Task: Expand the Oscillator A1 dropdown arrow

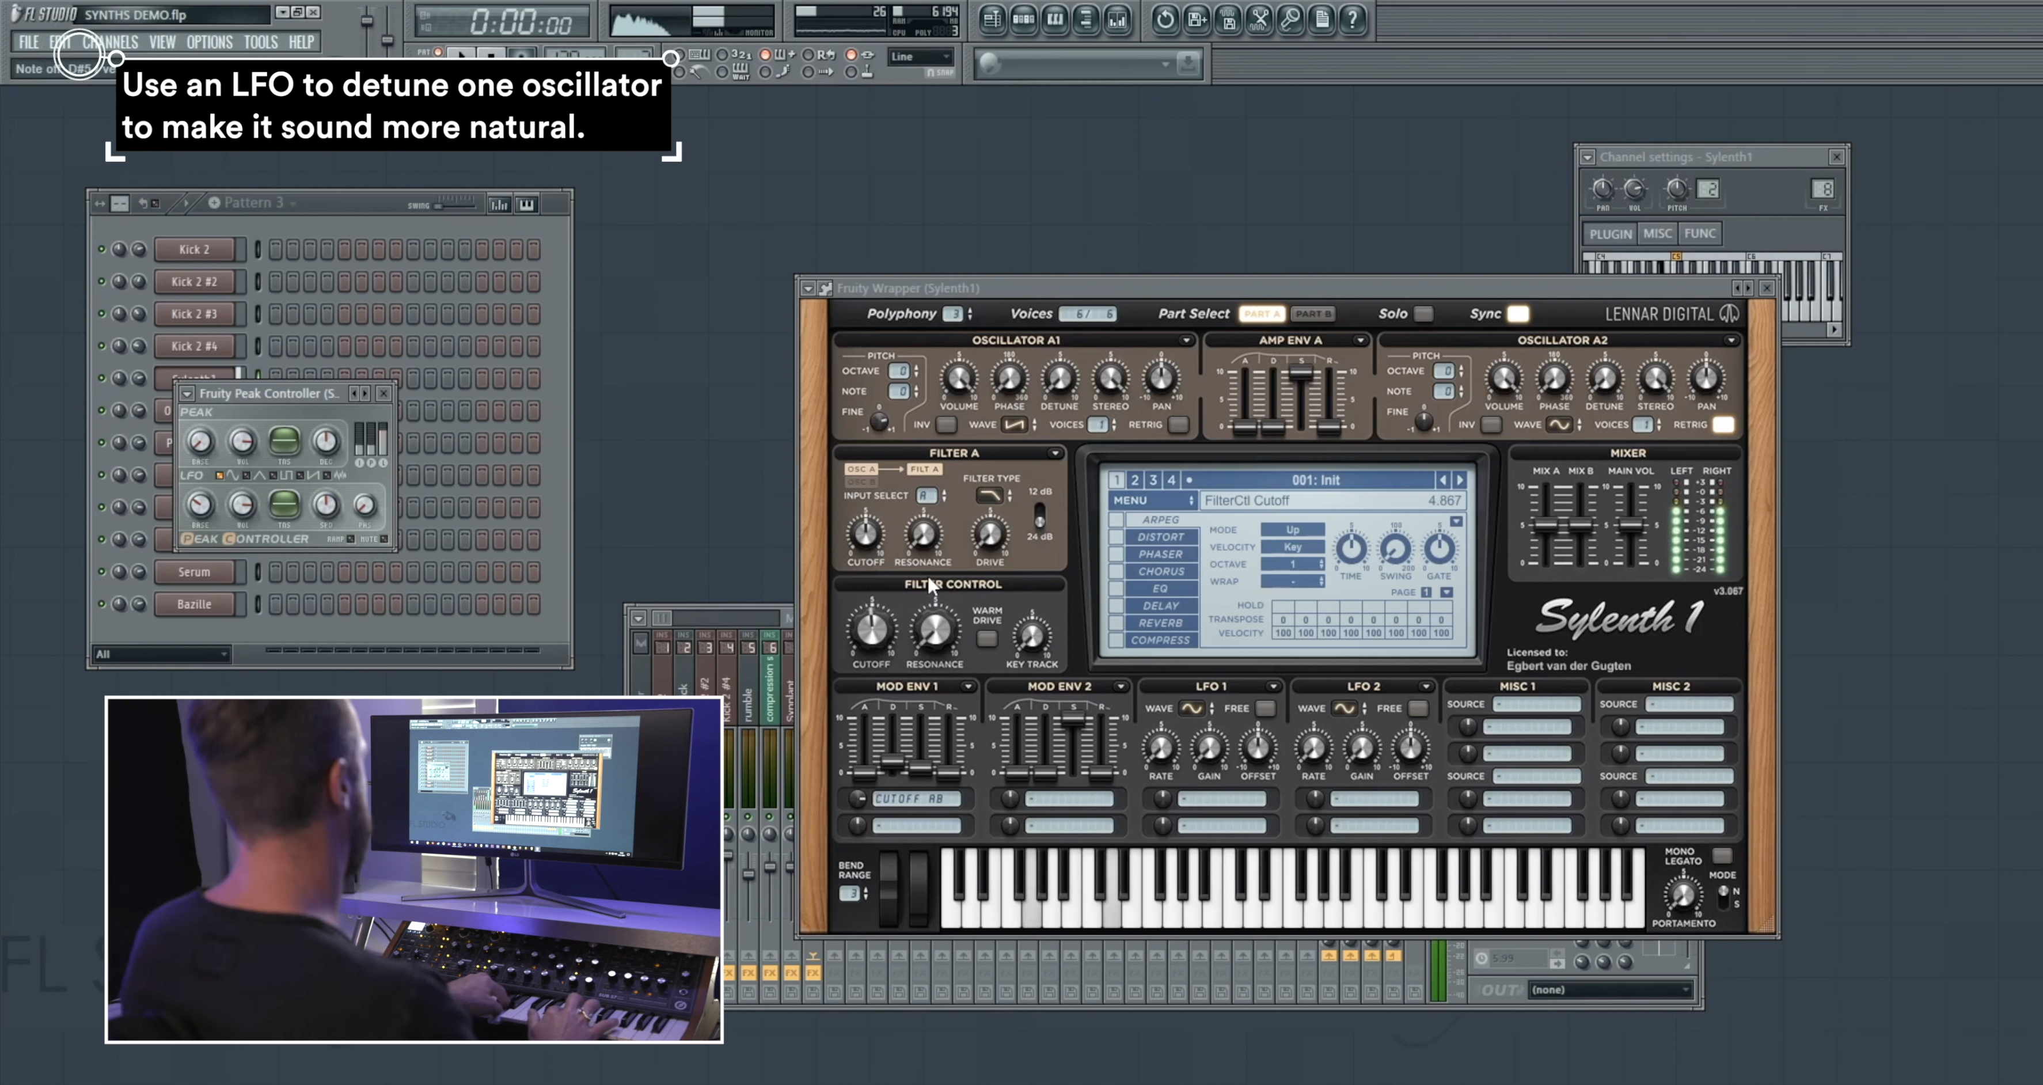Action: [1186, 340]
